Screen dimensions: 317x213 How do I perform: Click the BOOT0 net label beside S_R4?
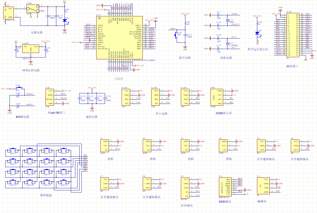[x=30, y=94]
